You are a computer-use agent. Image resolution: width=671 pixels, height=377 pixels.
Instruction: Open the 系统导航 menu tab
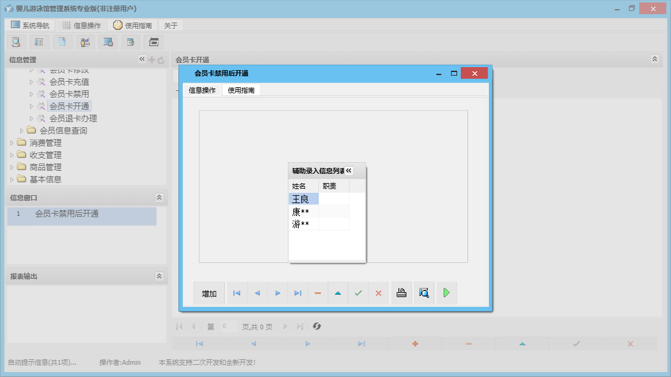point(31,25)
